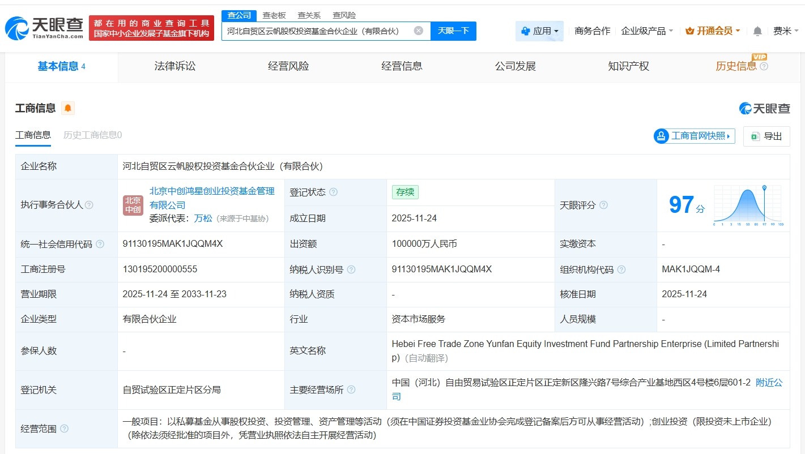Screen dimensions: 805x454
Task: Open the 应用 dropdown menu
Action: [x=539, y=31]
